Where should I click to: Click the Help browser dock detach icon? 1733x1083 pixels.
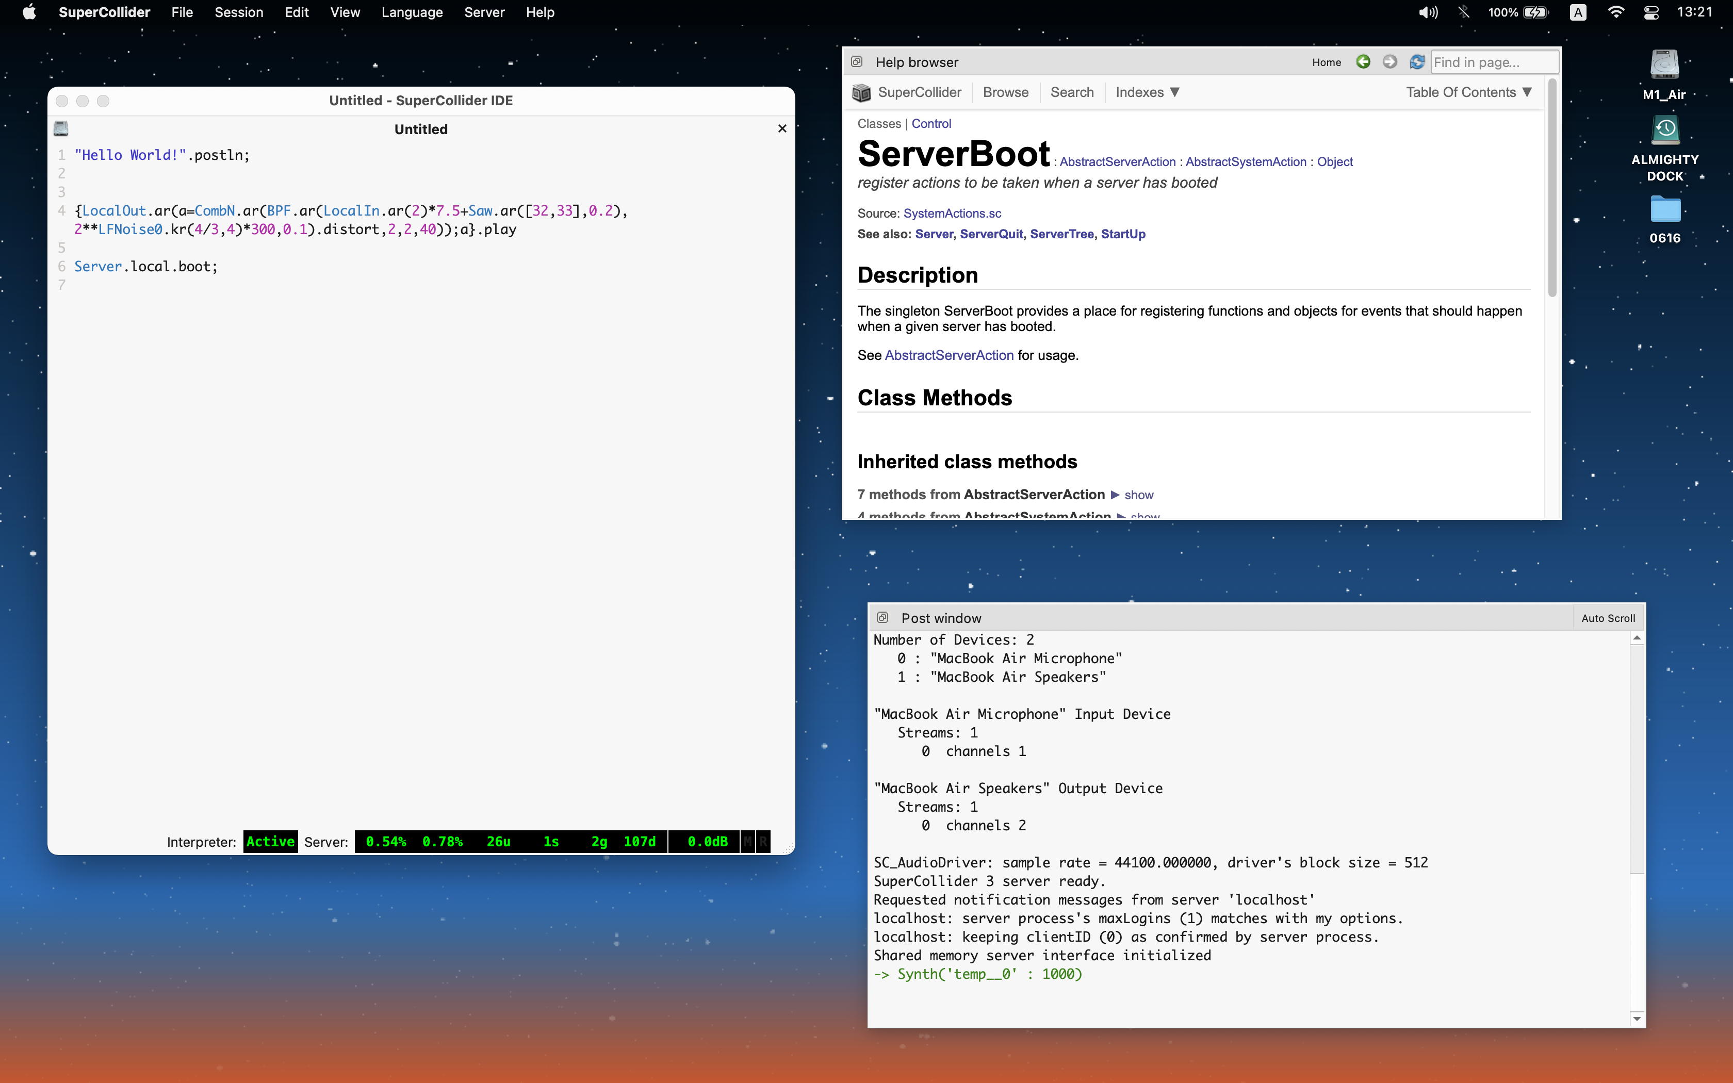click(857, 62)
